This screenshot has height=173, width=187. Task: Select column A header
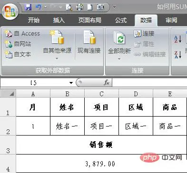(33, 94)
